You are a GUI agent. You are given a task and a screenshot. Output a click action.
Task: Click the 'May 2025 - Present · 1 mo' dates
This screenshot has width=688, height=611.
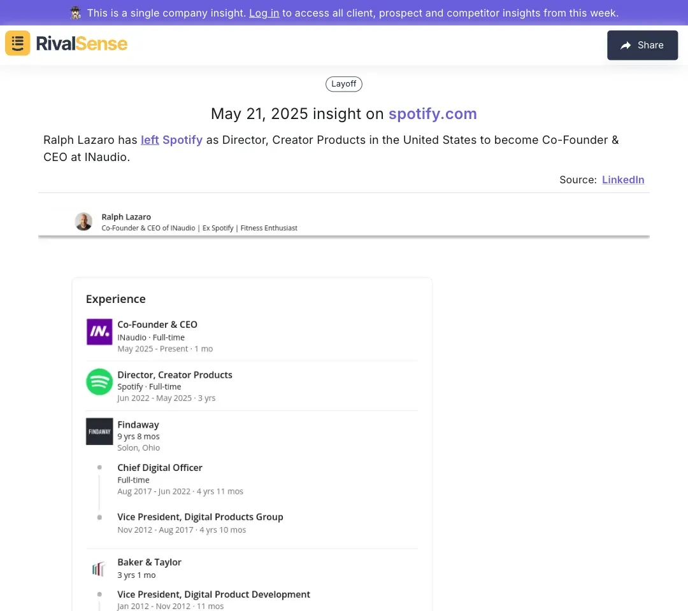(x=165, y=349)
